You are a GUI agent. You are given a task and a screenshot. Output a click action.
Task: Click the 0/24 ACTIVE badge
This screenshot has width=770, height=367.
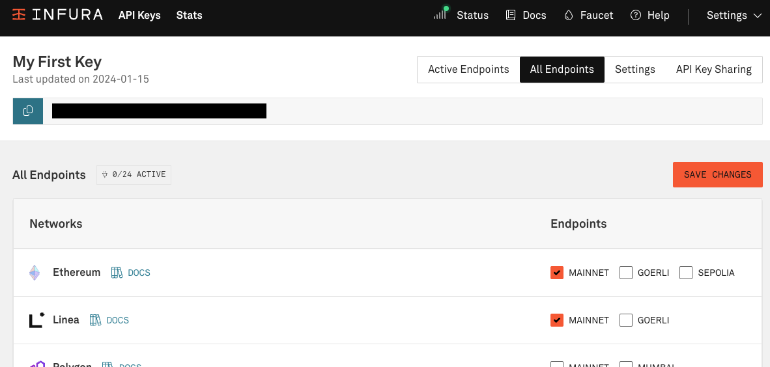tap(134, 174)
